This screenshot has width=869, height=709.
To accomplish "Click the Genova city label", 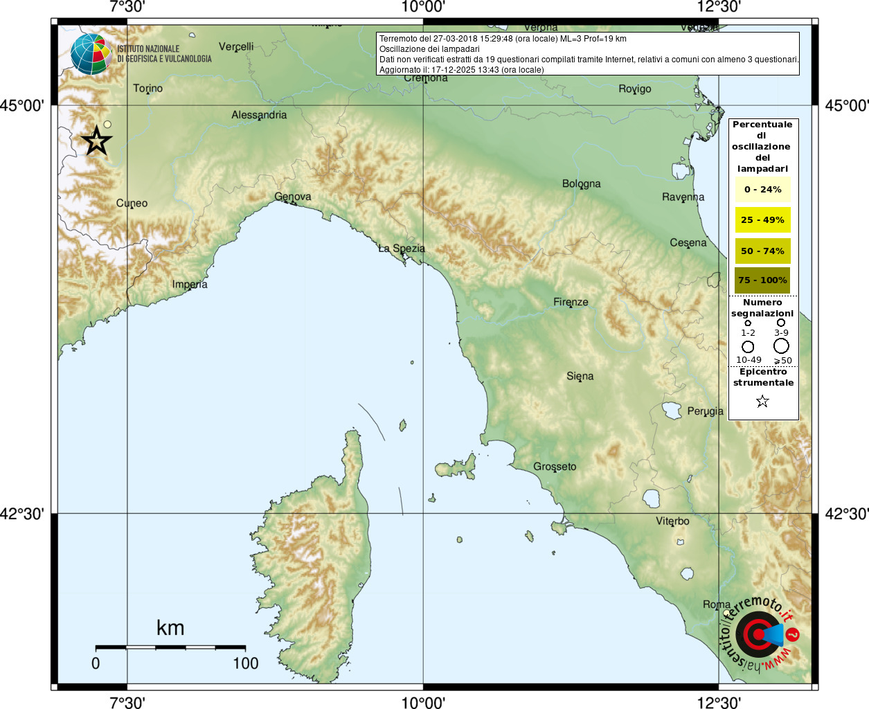I will click(x=293, y=197).
